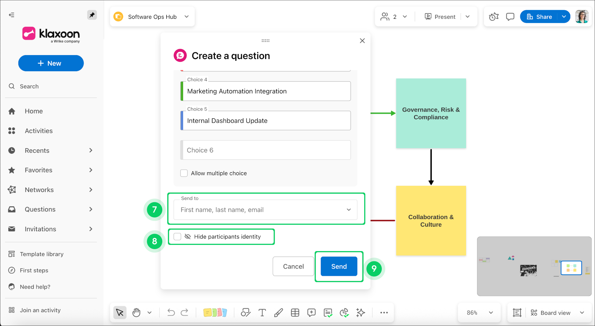Send the question
Screen dimensions: 595x326
coord(338,266)
